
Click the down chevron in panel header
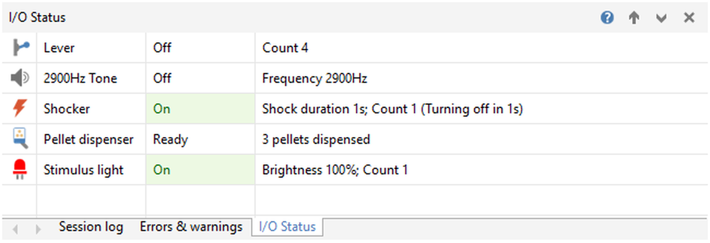tap(661, 18)
